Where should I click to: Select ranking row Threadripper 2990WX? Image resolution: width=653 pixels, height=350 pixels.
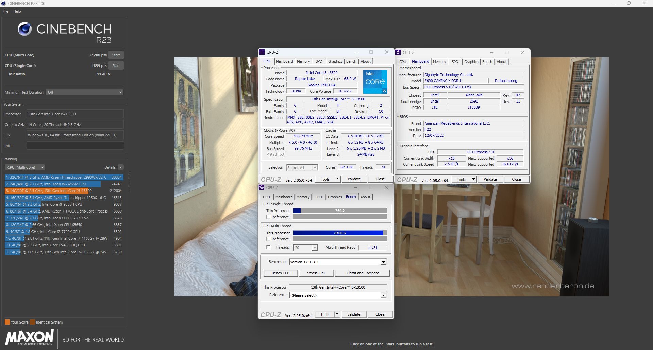point(64,177)
